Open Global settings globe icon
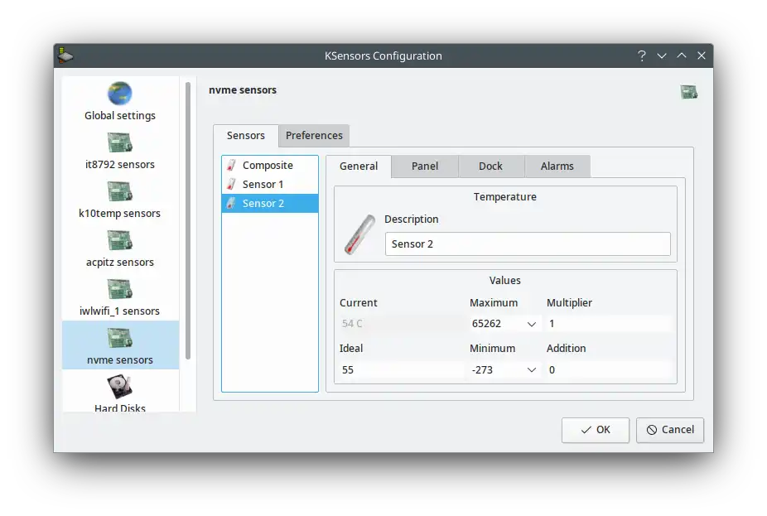The image size is (767, 516). click(120, 94)
